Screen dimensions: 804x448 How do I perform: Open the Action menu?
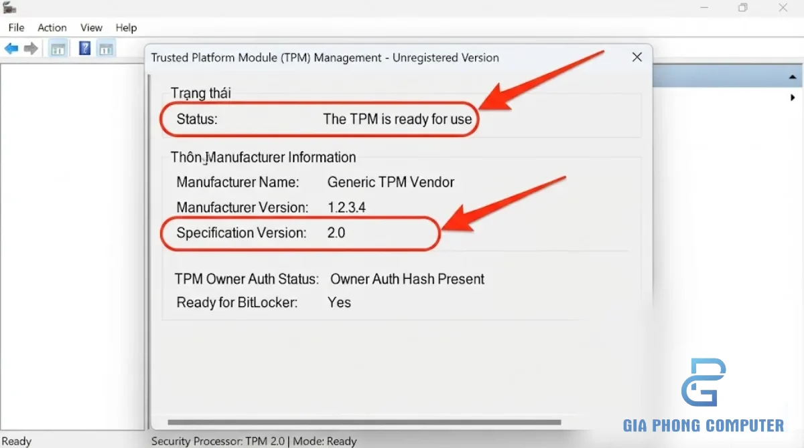click(x=52, y=27)
